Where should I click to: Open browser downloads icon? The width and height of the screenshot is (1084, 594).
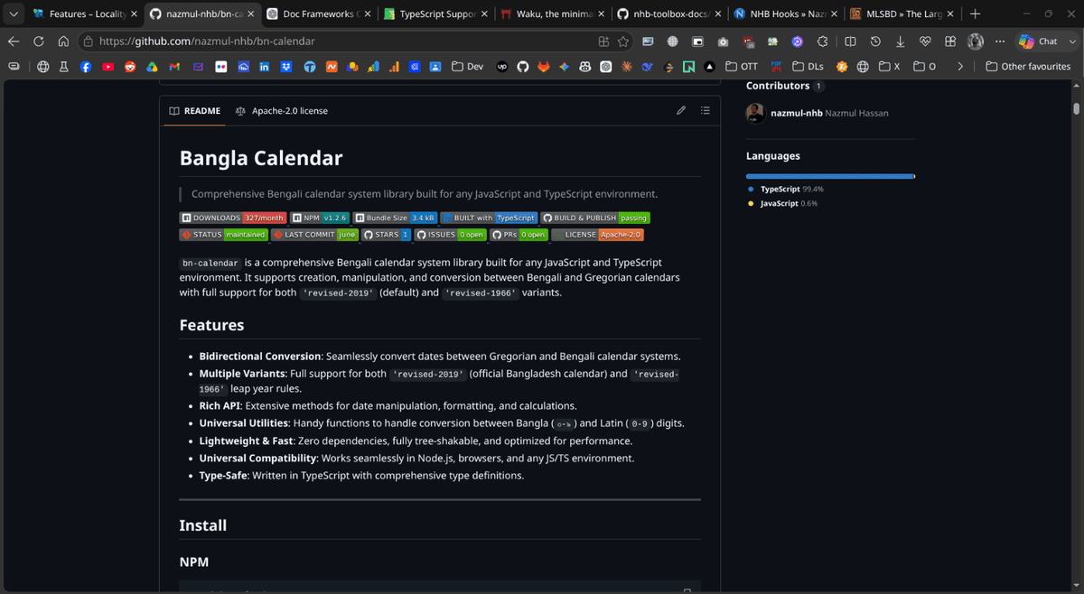tap(901, 42)
